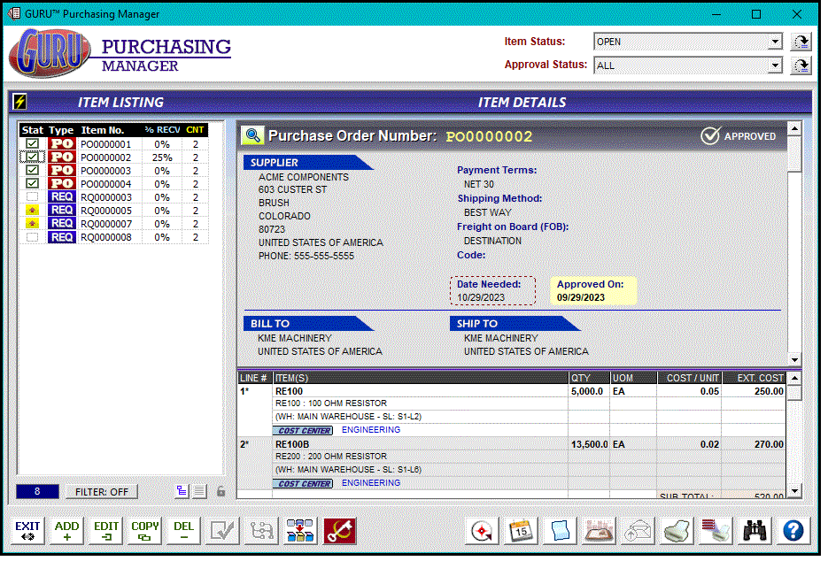This screenshot has width=828, height=561.
Task: Refresh the Approval Status filter
Action: click(801, 66)
